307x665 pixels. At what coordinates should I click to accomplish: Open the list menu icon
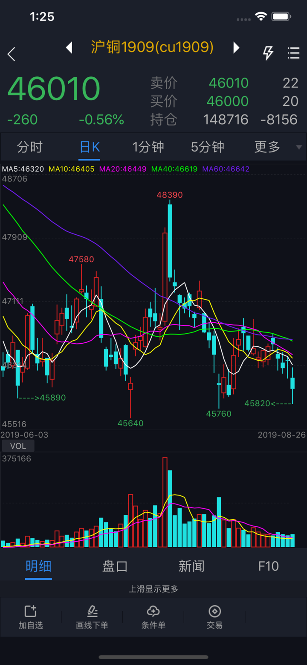click(x=293, y=53)
